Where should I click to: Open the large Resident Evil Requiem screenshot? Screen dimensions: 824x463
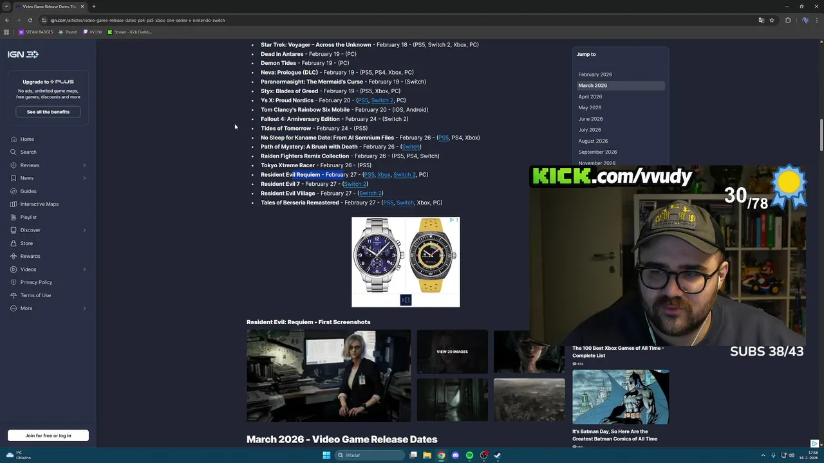[x=328, y=376]
